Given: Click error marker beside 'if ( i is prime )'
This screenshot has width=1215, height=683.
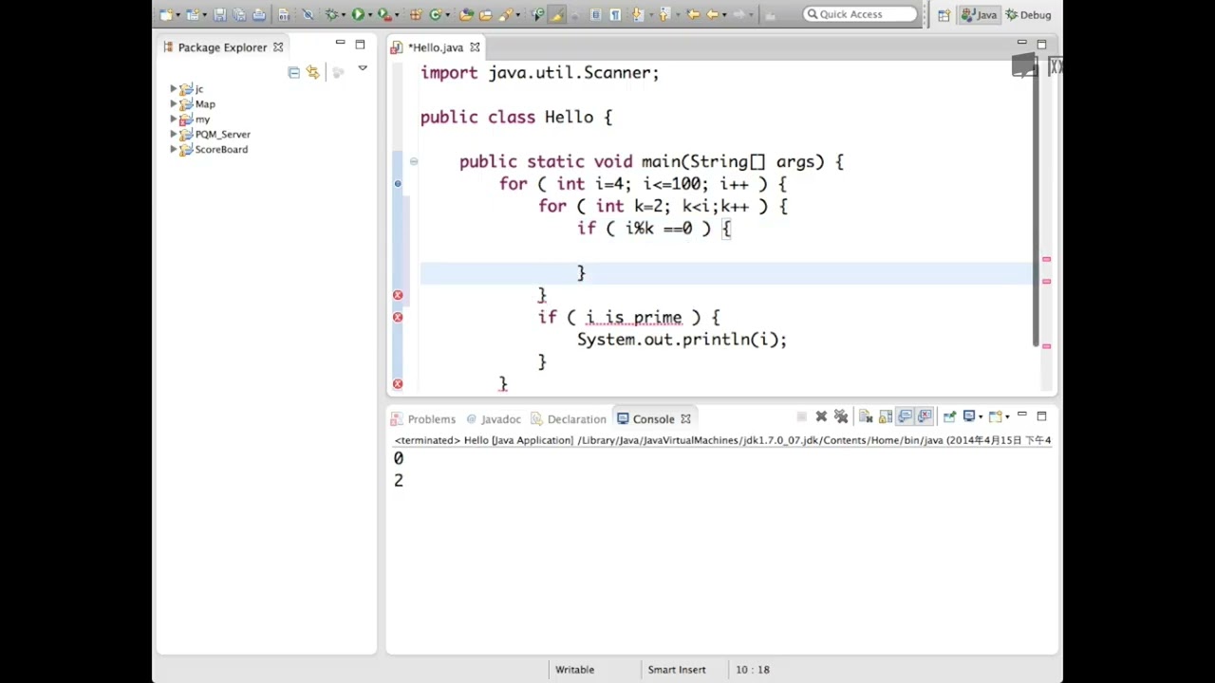Looking at the screenshot, I should point(398,317).
